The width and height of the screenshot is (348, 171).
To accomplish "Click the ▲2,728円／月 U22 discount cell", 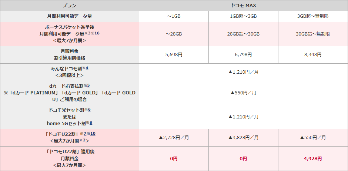I will coord(174,137).
